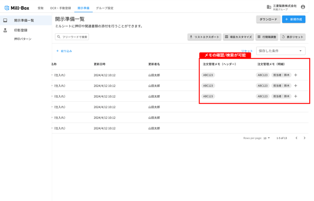Viewport: 314px width, 201px height.
Task: Select the 開示準備 tab
Action: tap(83, 8)
